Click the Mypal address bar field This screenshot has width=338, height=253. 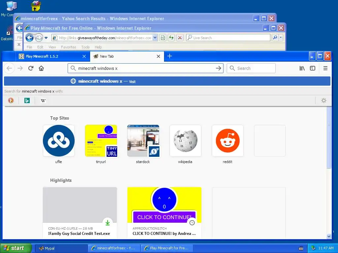coord(146,69)
